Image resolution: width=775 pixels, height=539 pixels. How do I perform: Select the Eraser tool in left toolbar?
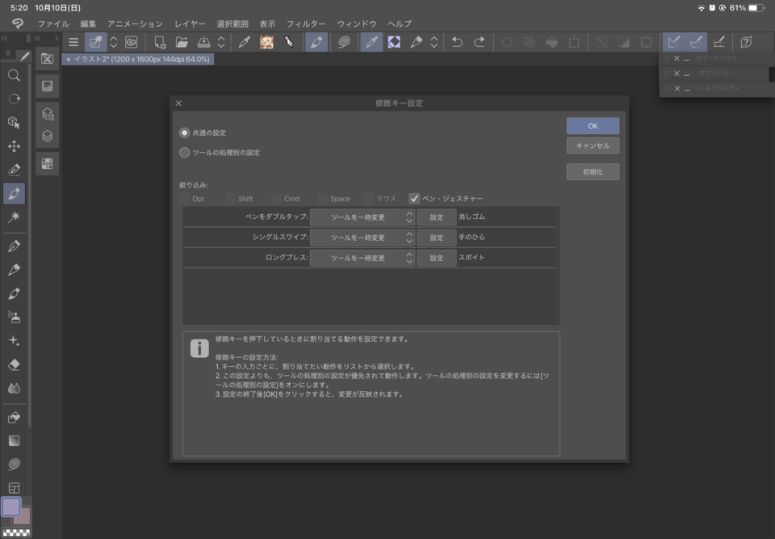[x=14, y=364]
